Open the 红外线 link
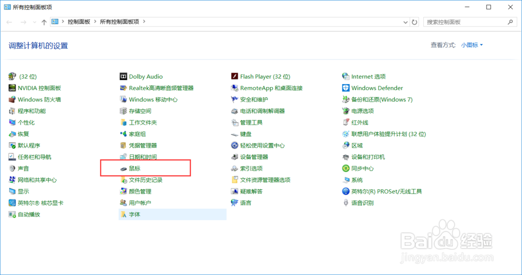522x275 pixels. click(360, 123)
